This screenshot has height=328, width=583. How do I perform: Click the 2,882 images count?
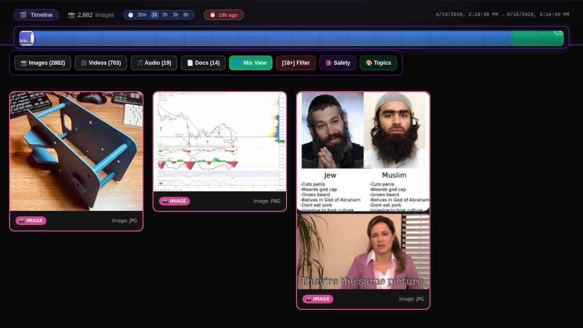click(91, 15)
